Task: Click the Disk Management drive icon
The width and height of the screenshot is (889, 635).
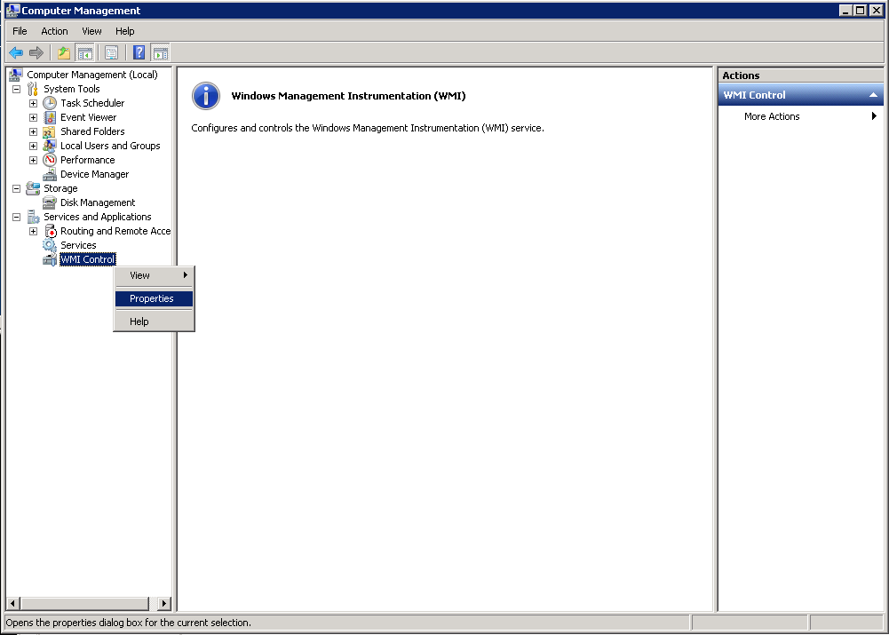Action: coord(50,202)
